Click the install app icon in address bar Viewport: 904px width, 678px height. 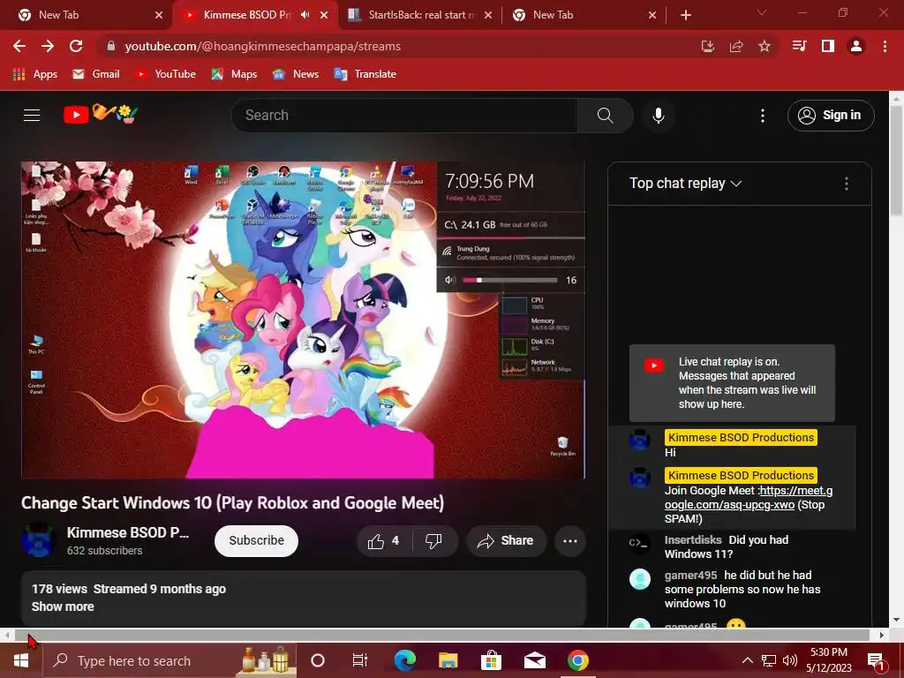(x=708, y=46)
